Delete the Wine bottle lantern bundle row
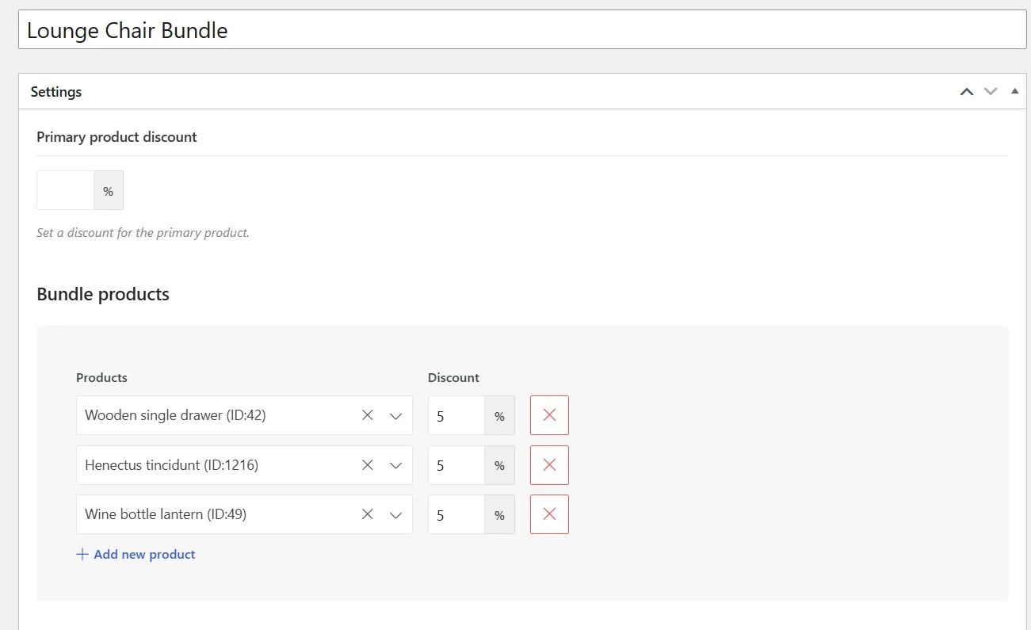The height and width of the screenshot is (630, 1031). click(x=549, y=514)
